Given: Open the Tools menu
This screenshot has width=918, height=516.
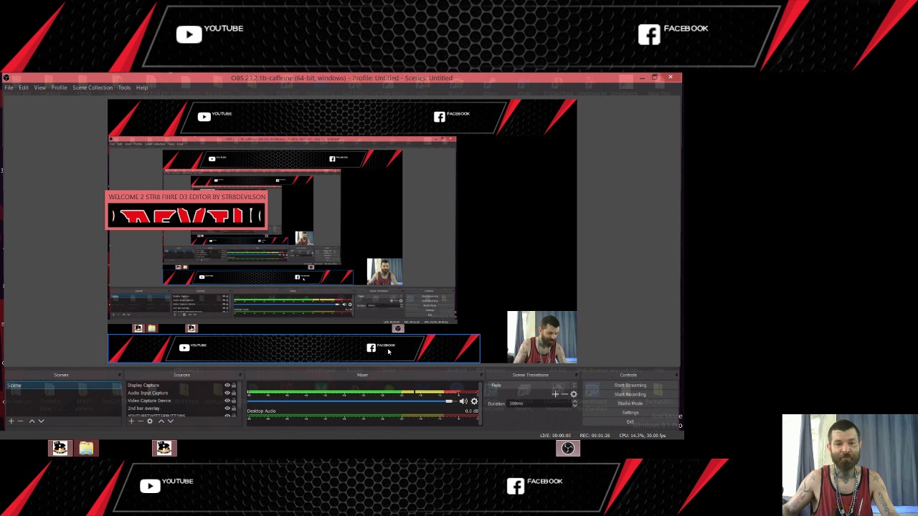Looking at the screenshot, I should (x=124, y=88).
